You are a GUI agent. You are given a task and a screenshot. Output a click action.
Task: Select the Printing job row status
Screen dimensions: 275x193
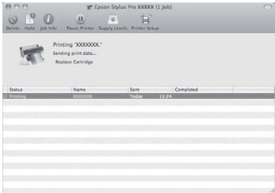pos(17,96)
